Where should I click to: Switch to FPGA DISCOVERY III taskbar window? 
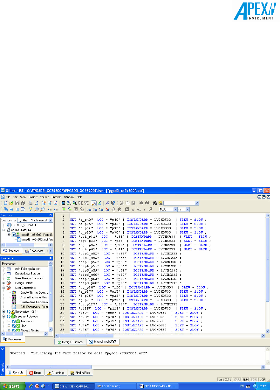tap(158, 386)
